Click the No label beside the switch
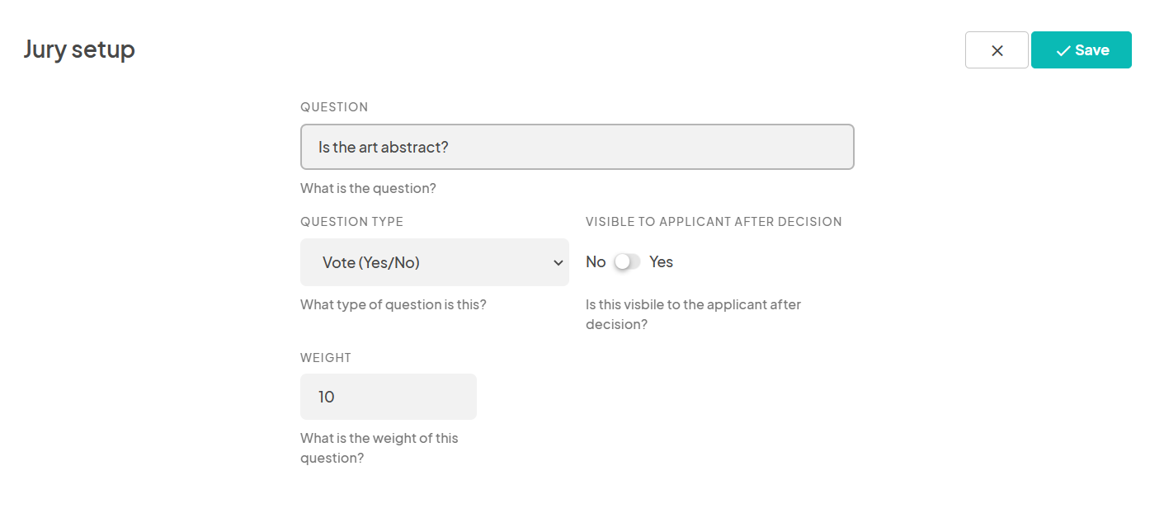This screenshot has height=513, width=1150. click(596, 261)
